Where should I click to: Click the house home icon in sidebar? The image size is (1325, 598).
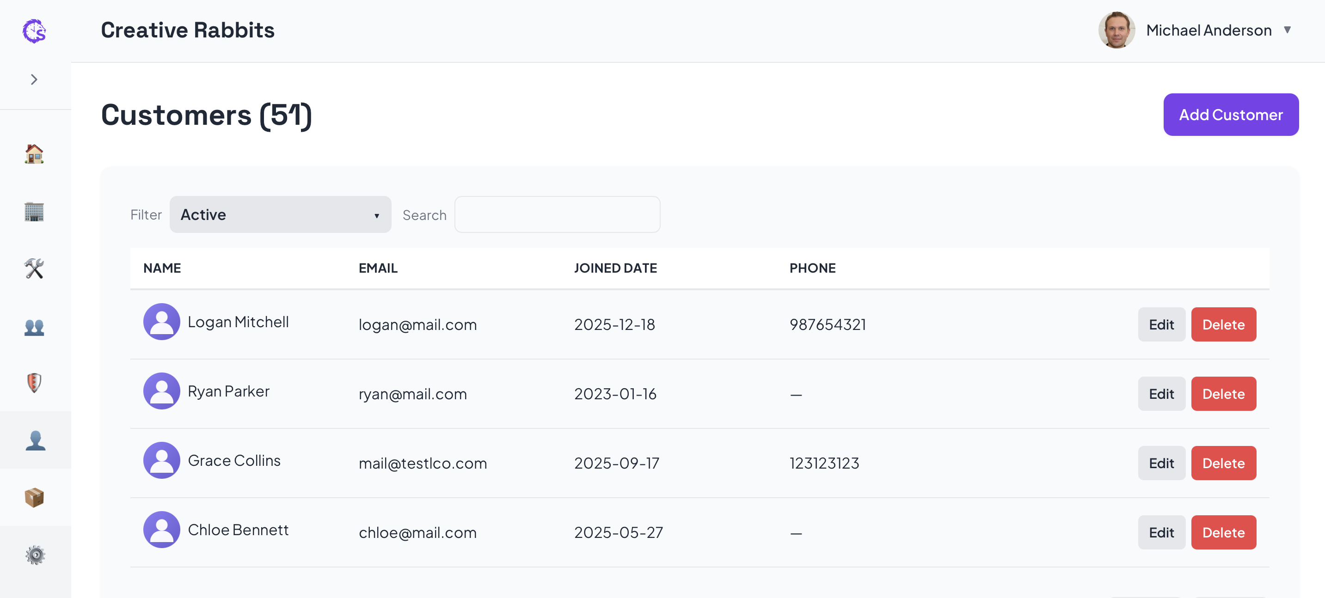coord(35,154)
